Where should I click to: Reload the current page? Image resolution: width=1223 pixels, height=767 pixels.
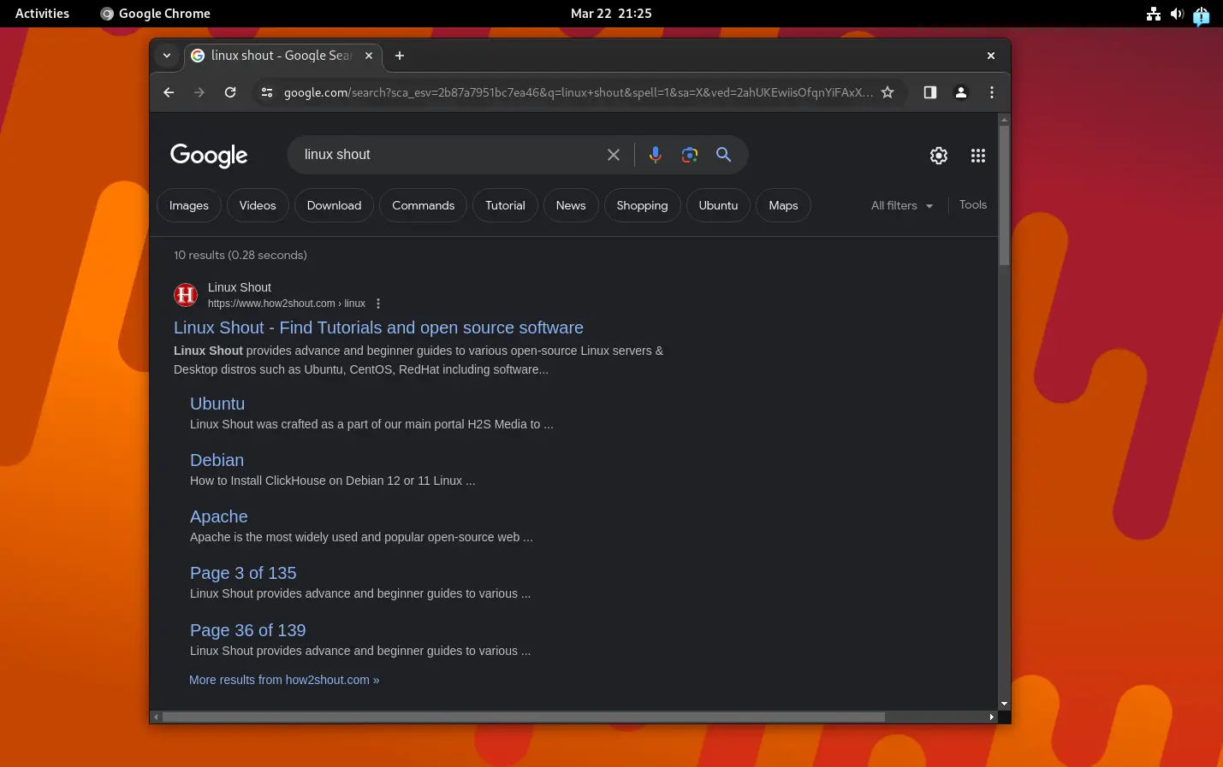(230, 92)
